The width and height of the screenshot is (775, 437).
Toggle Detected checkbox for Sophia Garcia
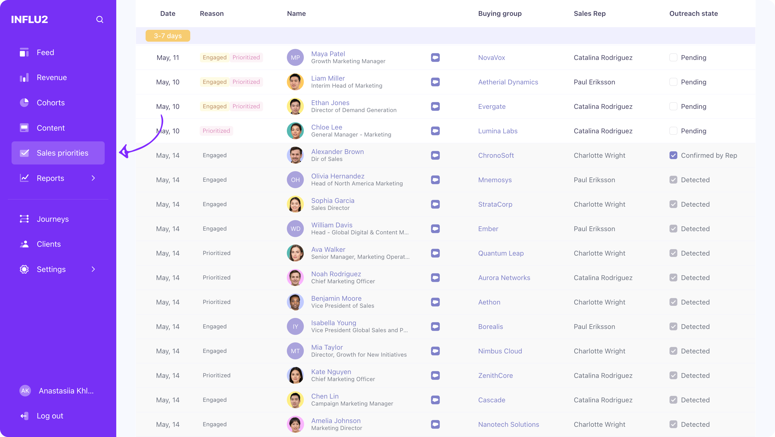click(673, 204)
